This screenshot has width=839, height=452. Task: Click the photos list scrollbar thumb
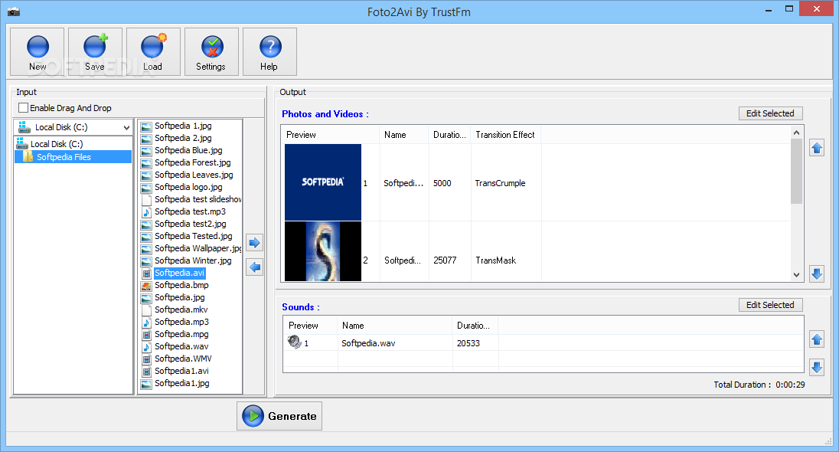tap(796, 172)
